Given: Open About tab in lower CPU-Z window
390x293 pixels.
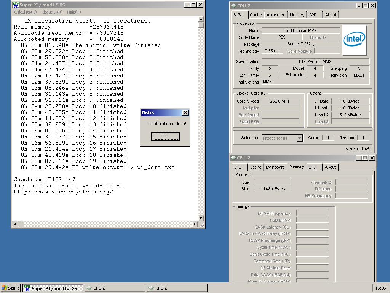Looking at the screenshot, I should tap(330, 167).
